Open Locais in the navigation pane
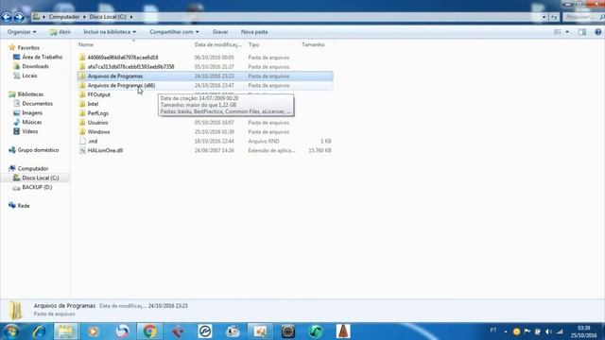The width and height of the screenshot is (605, 340). 29,76
